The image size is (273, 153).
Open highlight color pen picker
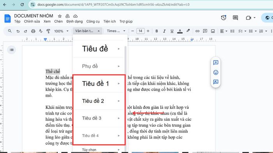click(x=188, y=31)
